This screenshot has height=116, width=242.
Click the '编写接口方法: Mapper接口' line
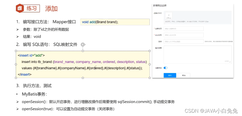pyautogui.click(x=46, y=22)
